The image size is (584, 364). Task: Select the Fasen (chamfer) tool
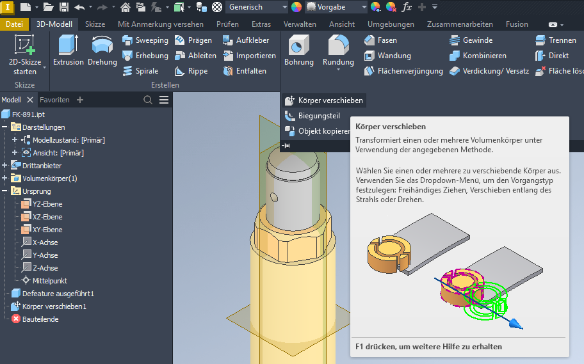381,40
